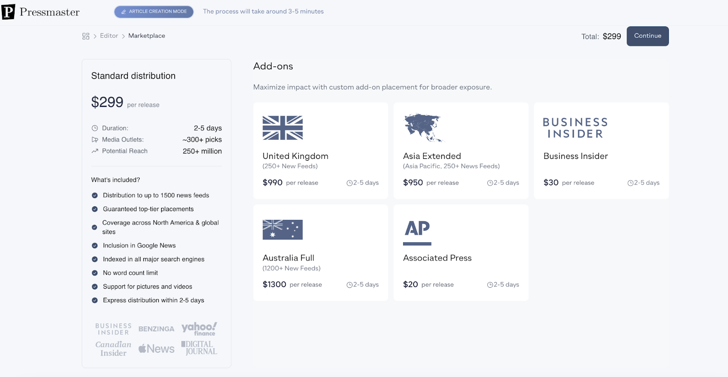Click the Business Insider logo add-on
This screenshot has width=728, height=377.
pos(575,128)
